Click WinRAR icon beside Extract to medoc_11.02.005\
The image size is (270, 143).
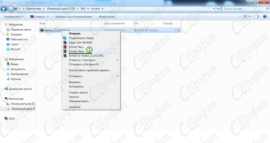(x=65, y=56)
